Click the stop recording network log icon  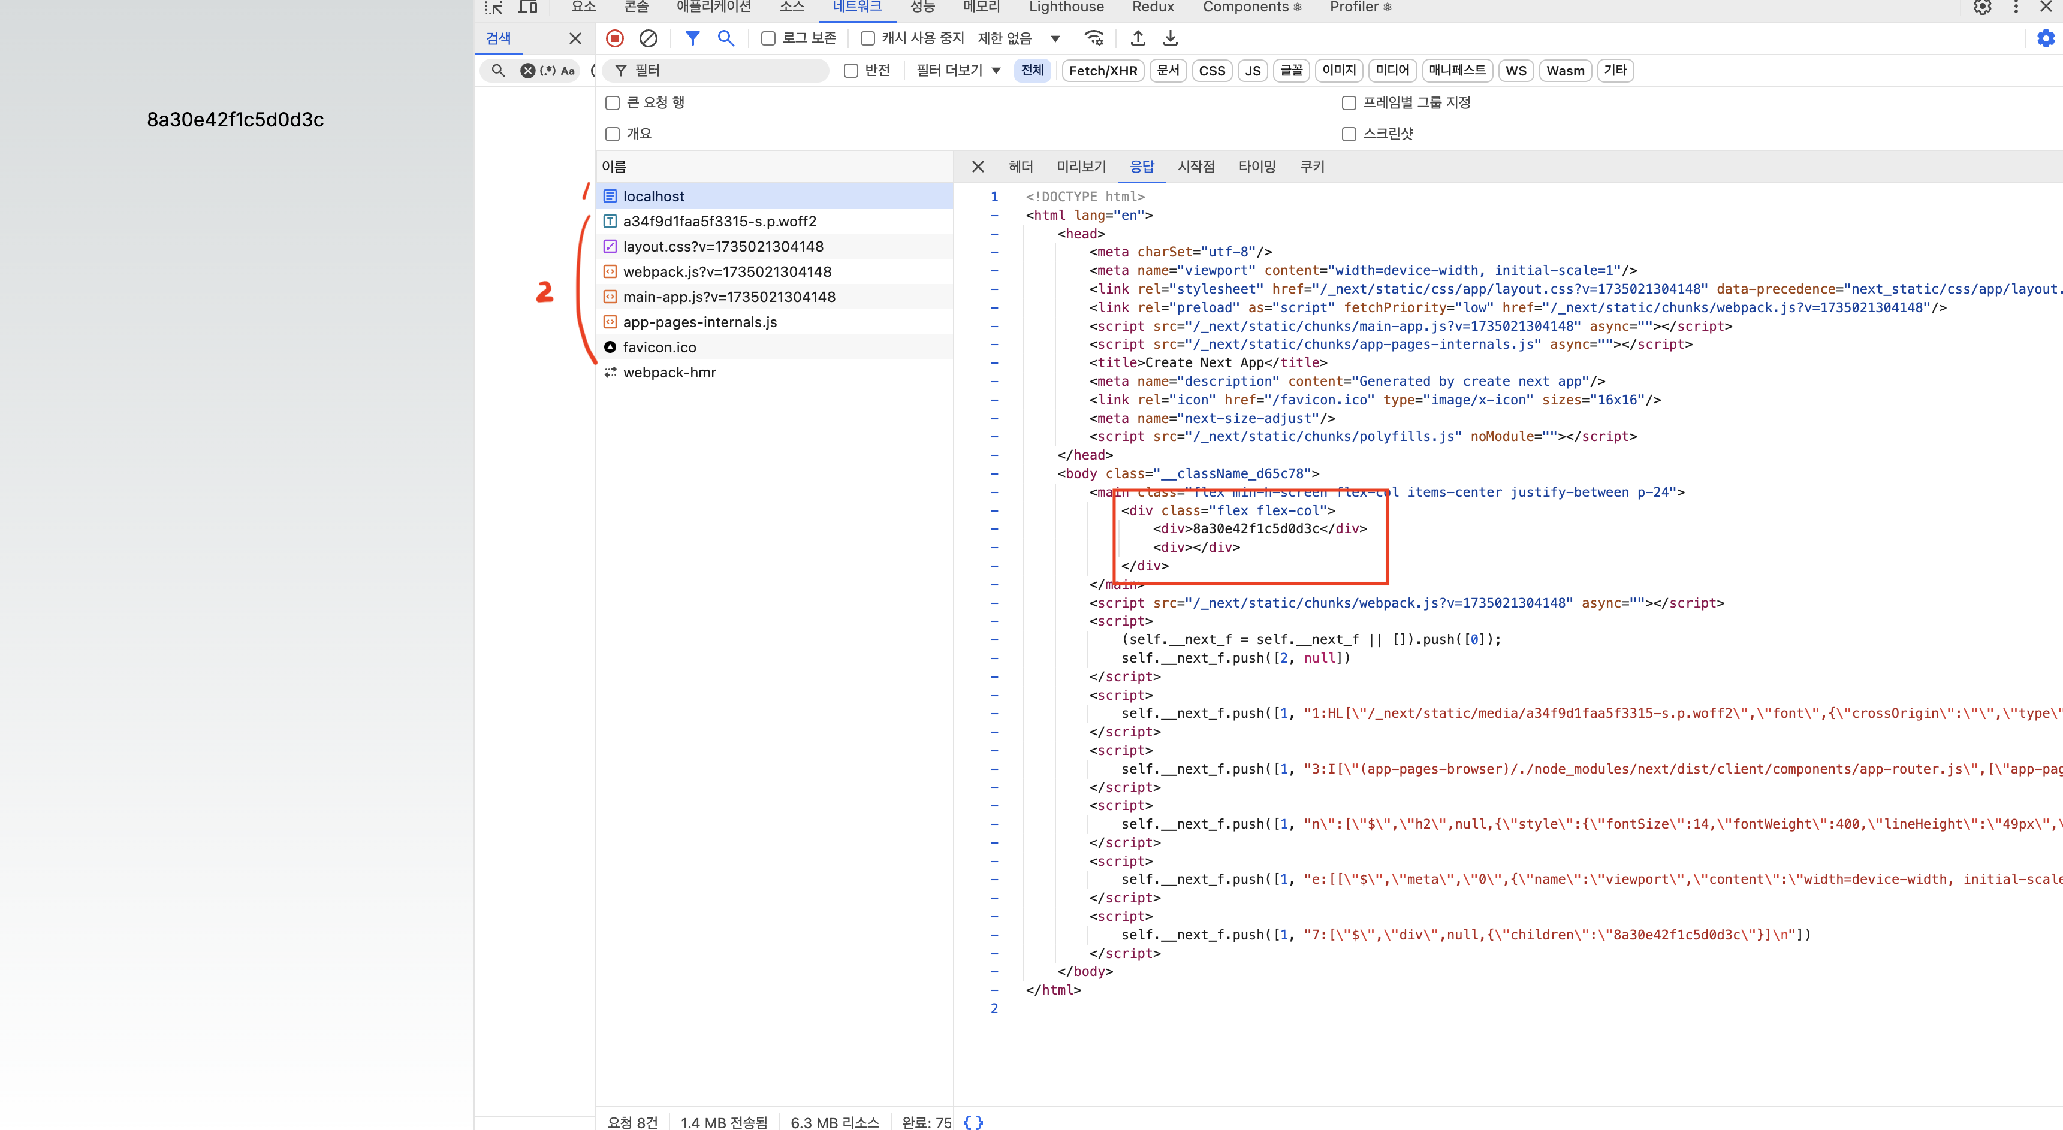coord(614,38)
